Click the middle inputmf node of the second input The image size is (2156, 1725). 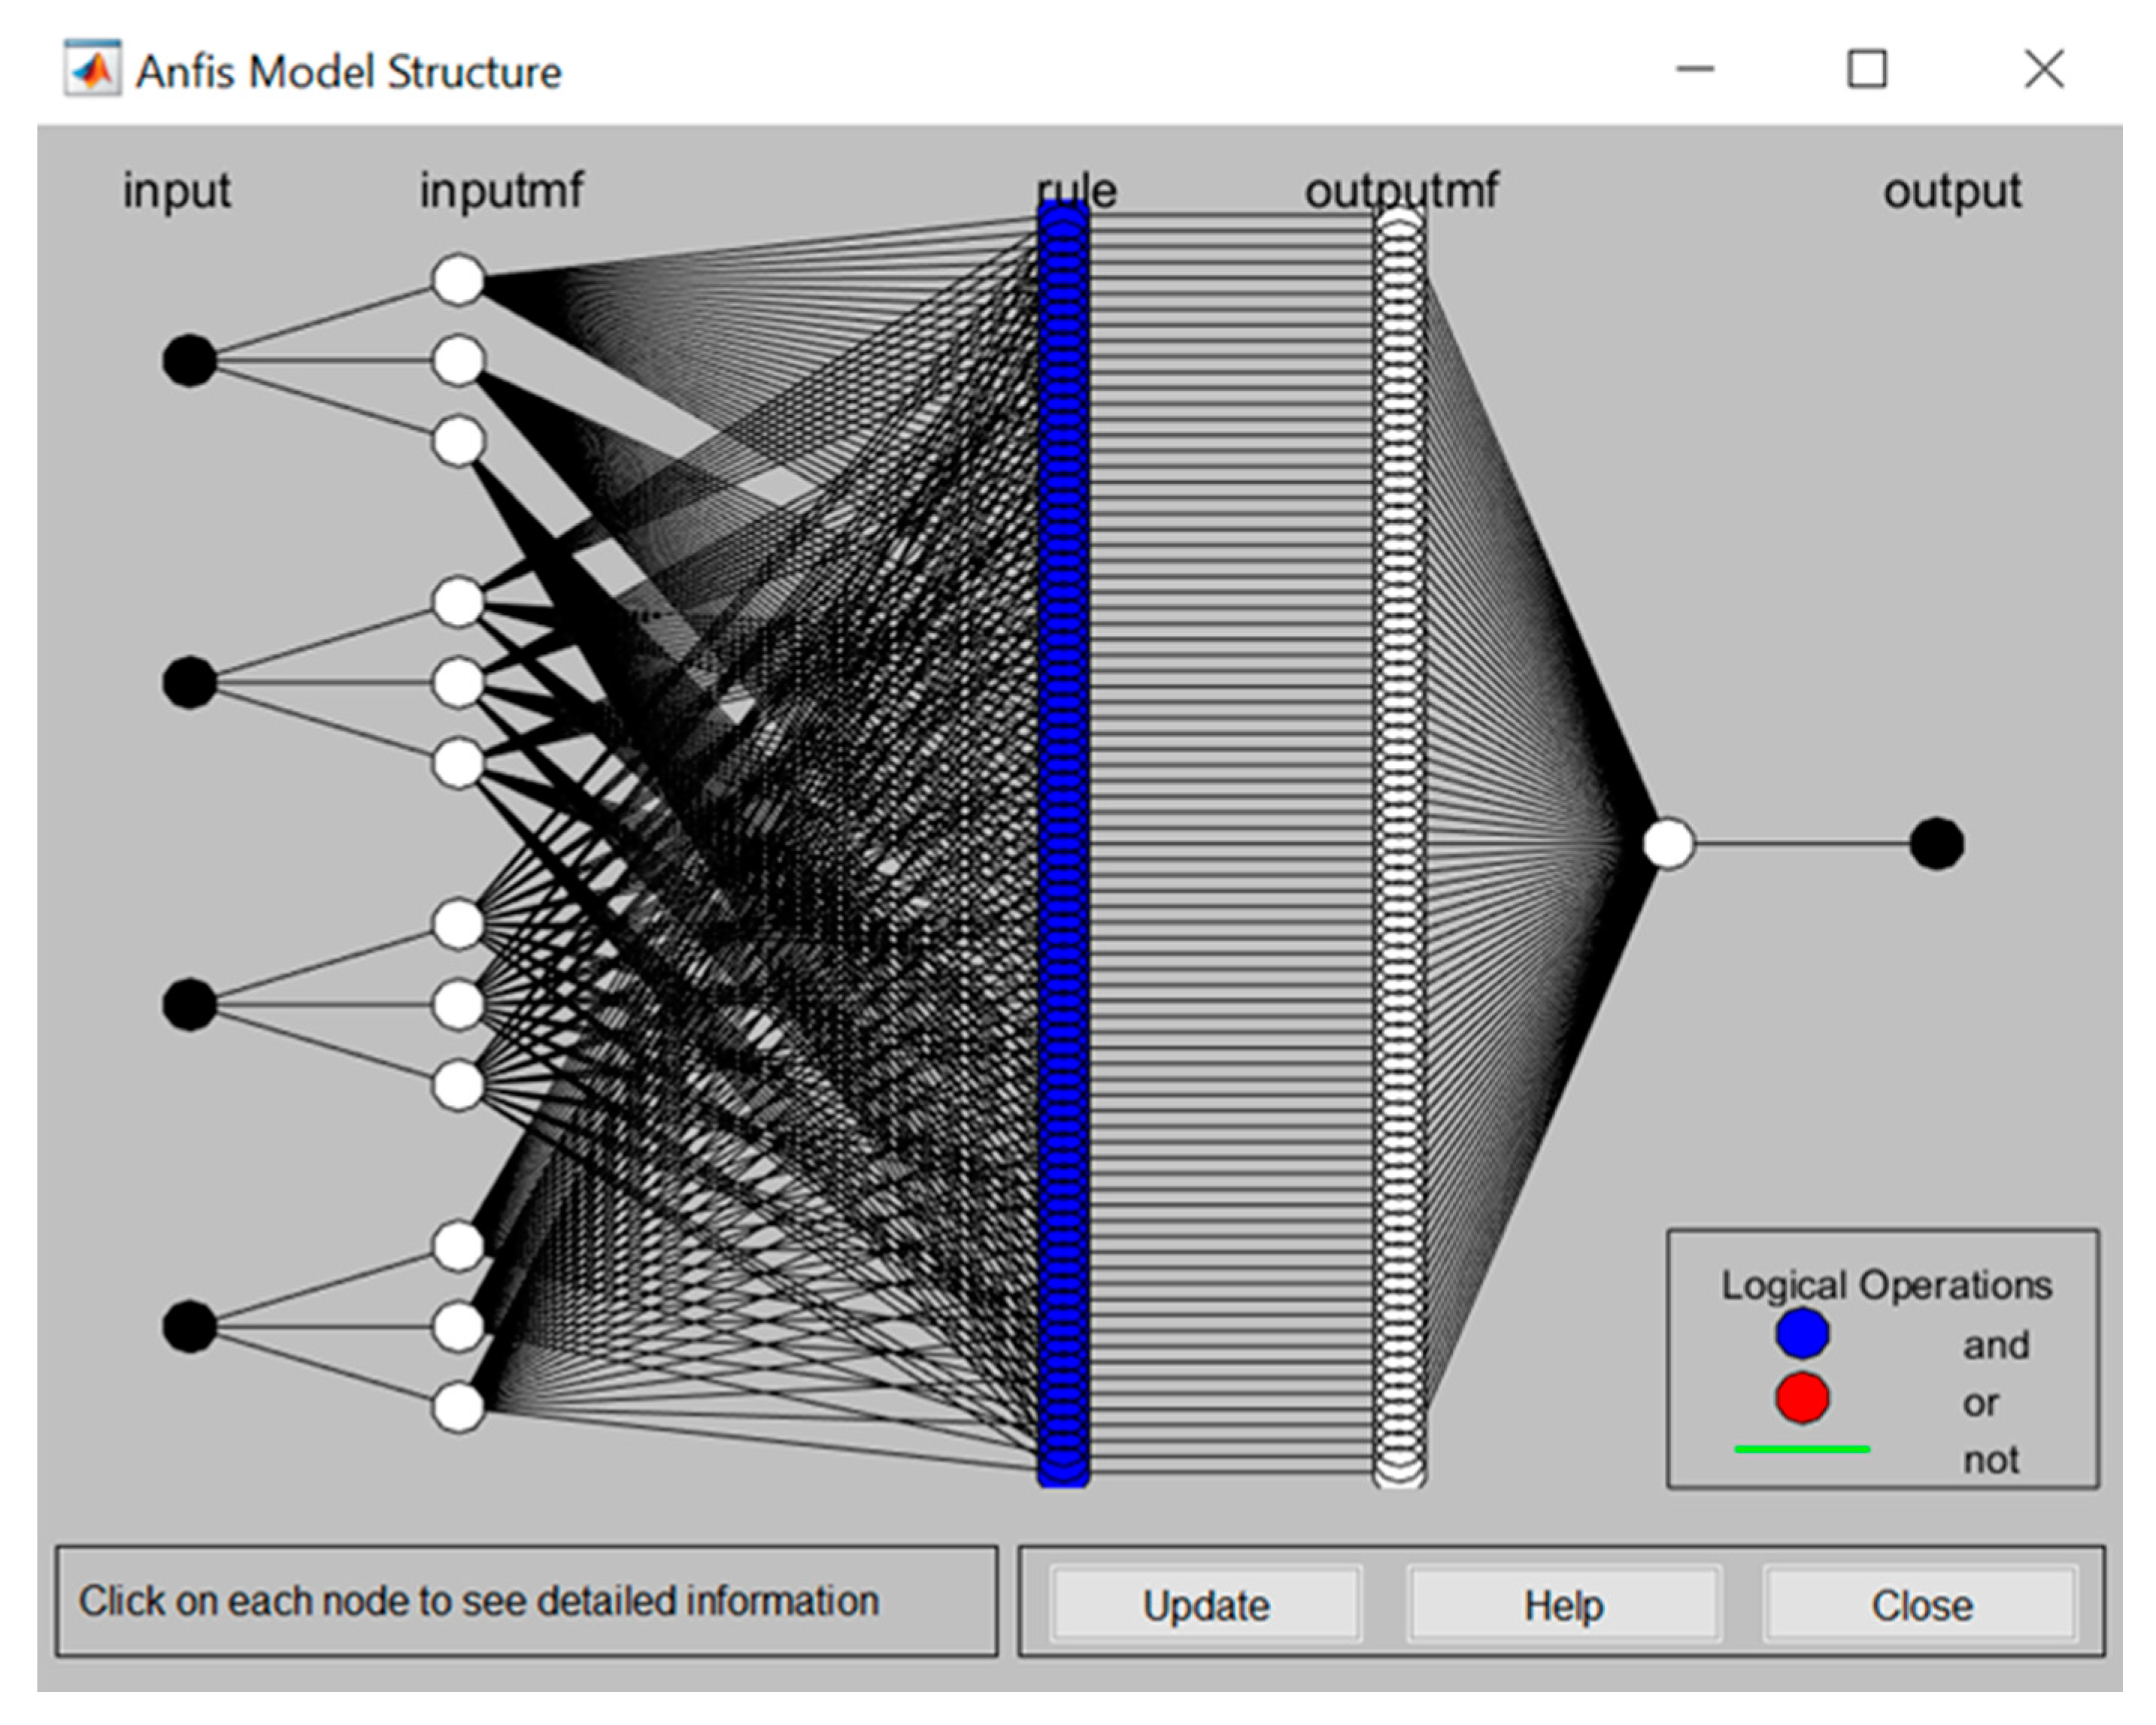(458, 682)
